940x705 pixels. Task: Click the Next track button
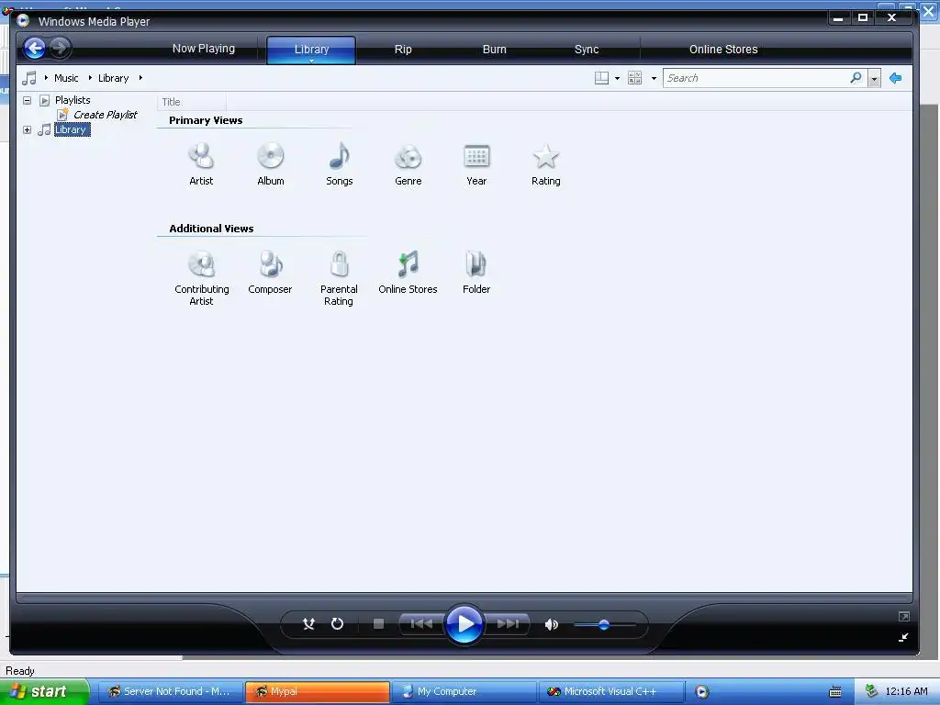pyautogui.click(x=508, y=624)
